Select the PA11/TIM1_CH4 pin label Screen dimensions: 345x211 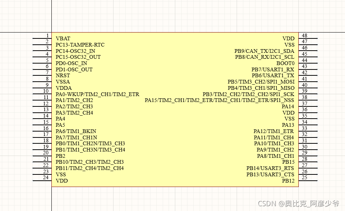pyautogui.click(x=274, y=137)
